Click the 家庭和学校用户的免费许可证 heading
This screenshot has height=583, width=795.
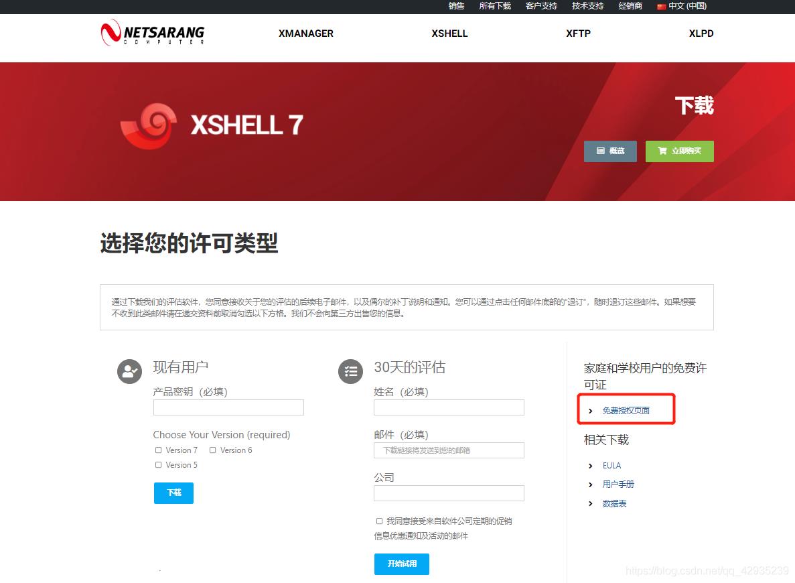(x=645, y=376)
